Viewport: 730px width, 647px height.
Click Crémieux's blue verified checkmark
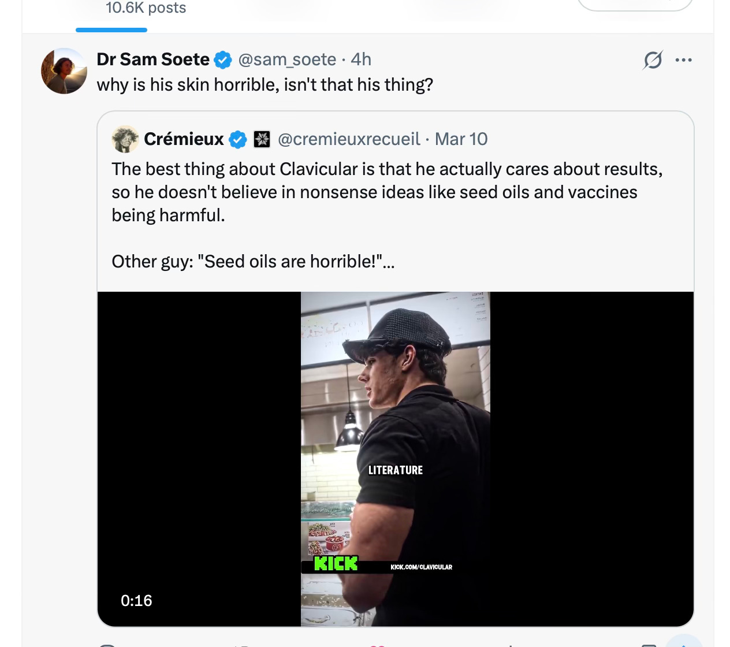[237, 139]
